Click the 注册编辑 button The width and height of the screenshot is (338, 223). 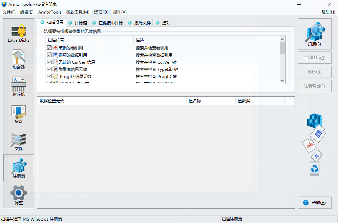pyautogui.click(x=314, y=86)
